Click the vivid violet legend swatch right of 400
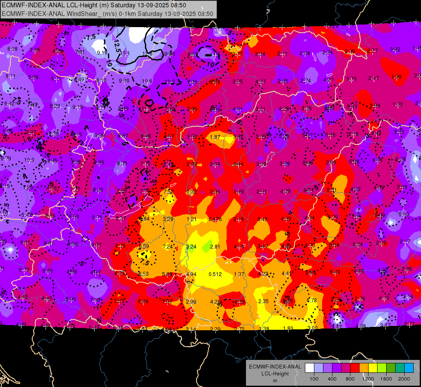This screenshot has width=421, height=387. point(337,368)
